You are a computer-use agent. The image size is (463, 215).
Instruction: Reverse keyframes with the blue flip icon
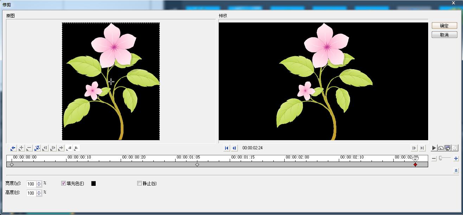(37, 148)
